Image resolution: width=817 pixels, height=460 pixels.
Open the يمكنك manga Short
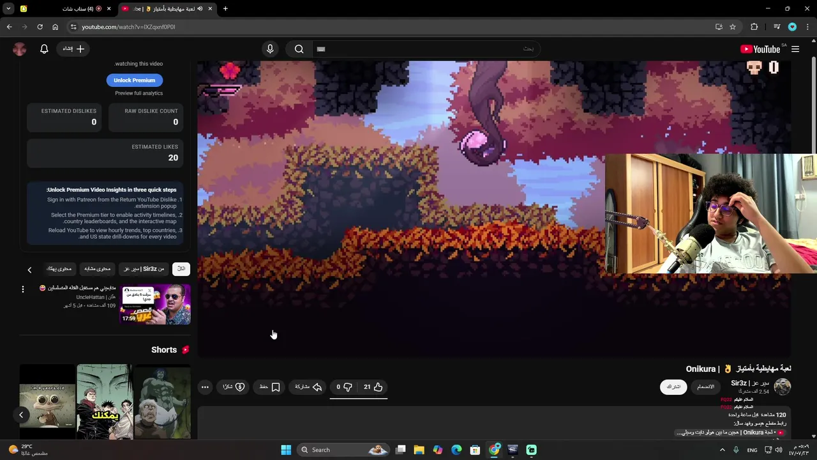(105, 402)
